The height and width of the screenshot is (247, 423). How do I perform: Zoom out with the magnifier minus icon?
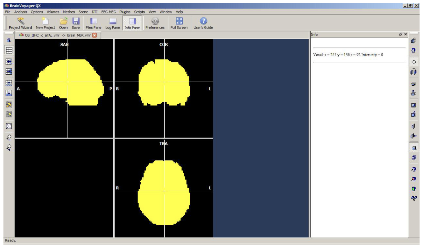click(9, 137)
